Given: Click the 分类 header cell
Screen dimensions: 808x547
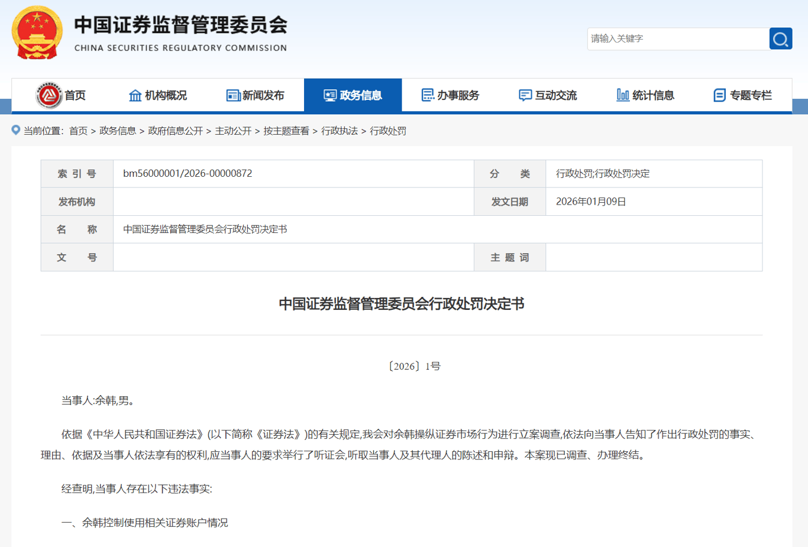Looking at the screenshot, I should [510, 174].
